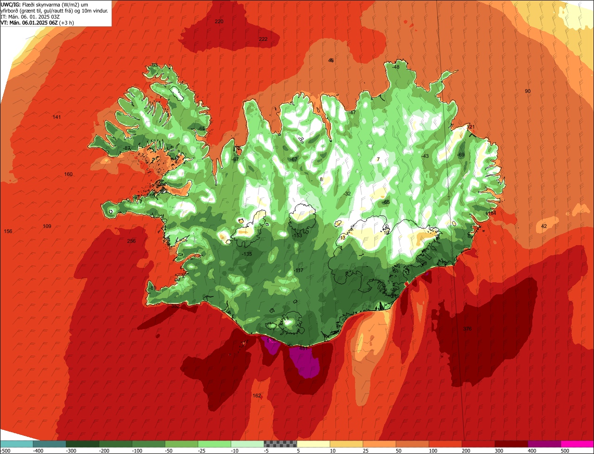Viewport: 594px width, 454px height.
Task: Click the 90 value in the northeast ocean
Action: (528, 91)
